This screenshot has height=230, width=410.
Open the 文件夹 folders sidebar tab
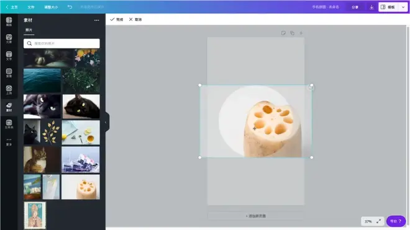tap(9, 124)
